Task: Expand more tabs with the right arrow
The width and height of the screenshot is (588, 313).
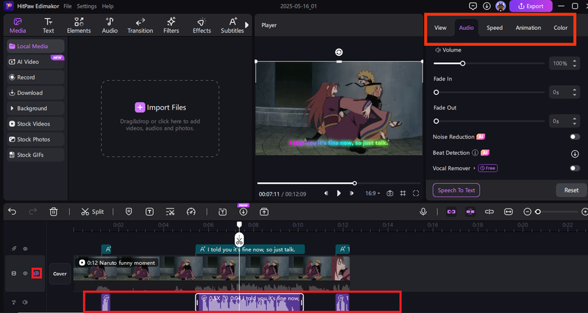Action: click(247, 25)
